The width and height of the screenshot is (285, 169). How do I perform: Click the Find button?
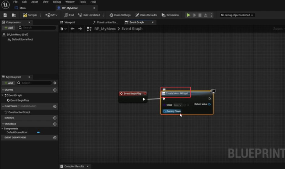click(69, 15)
